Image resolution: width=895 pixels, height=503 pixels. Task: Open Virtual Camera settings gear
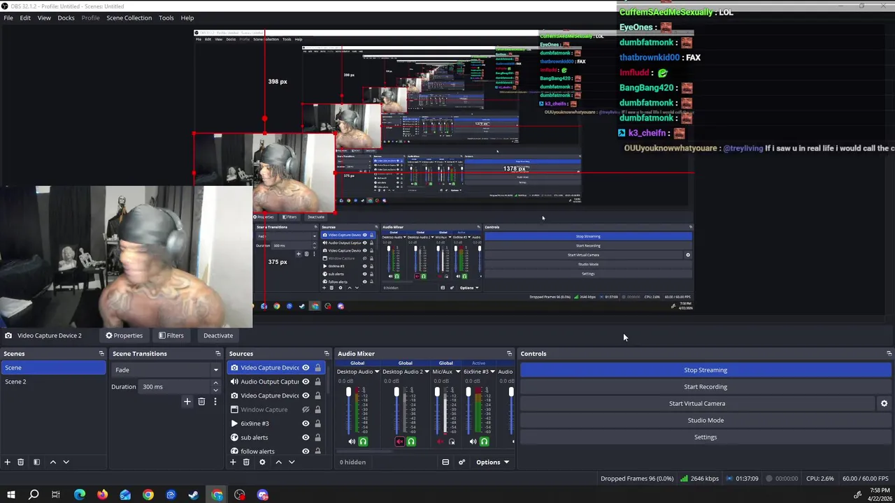click(x=884, y=403)
